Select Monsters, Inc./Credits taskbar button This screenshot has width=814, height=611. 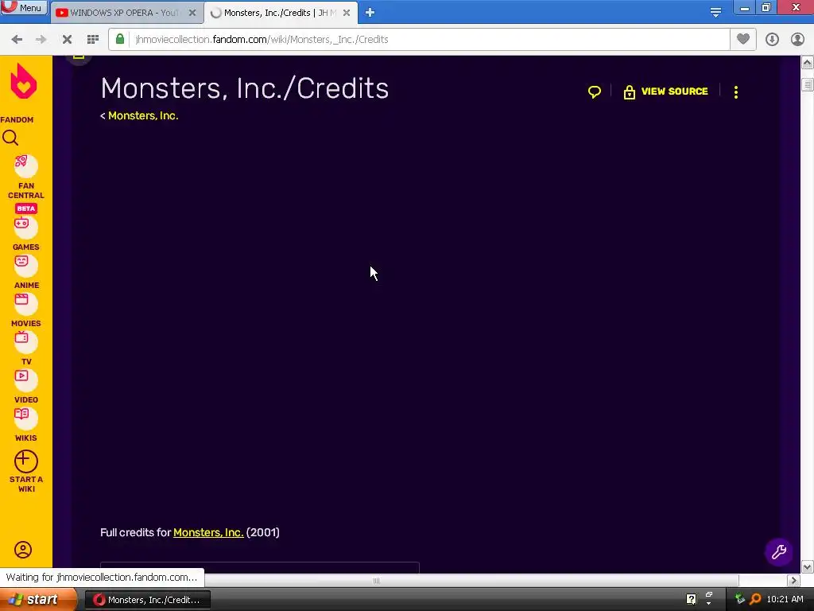pos(147,600)
